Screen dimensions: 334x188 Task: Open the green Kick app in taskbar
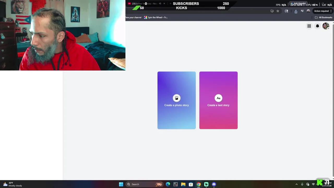pos(206,184)
